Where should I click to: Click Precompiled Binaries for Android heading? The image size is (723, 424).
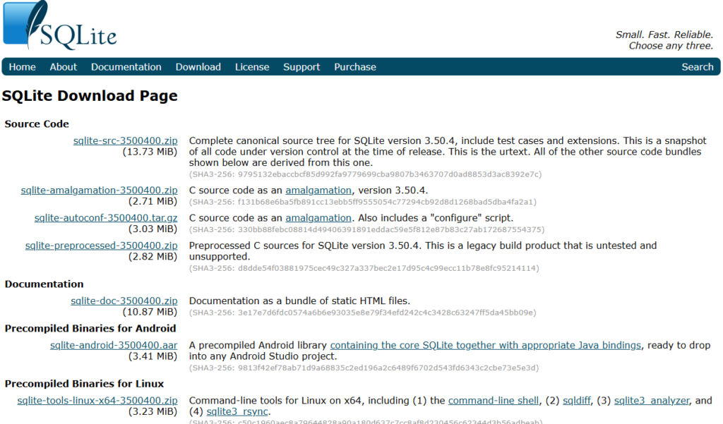90,328
